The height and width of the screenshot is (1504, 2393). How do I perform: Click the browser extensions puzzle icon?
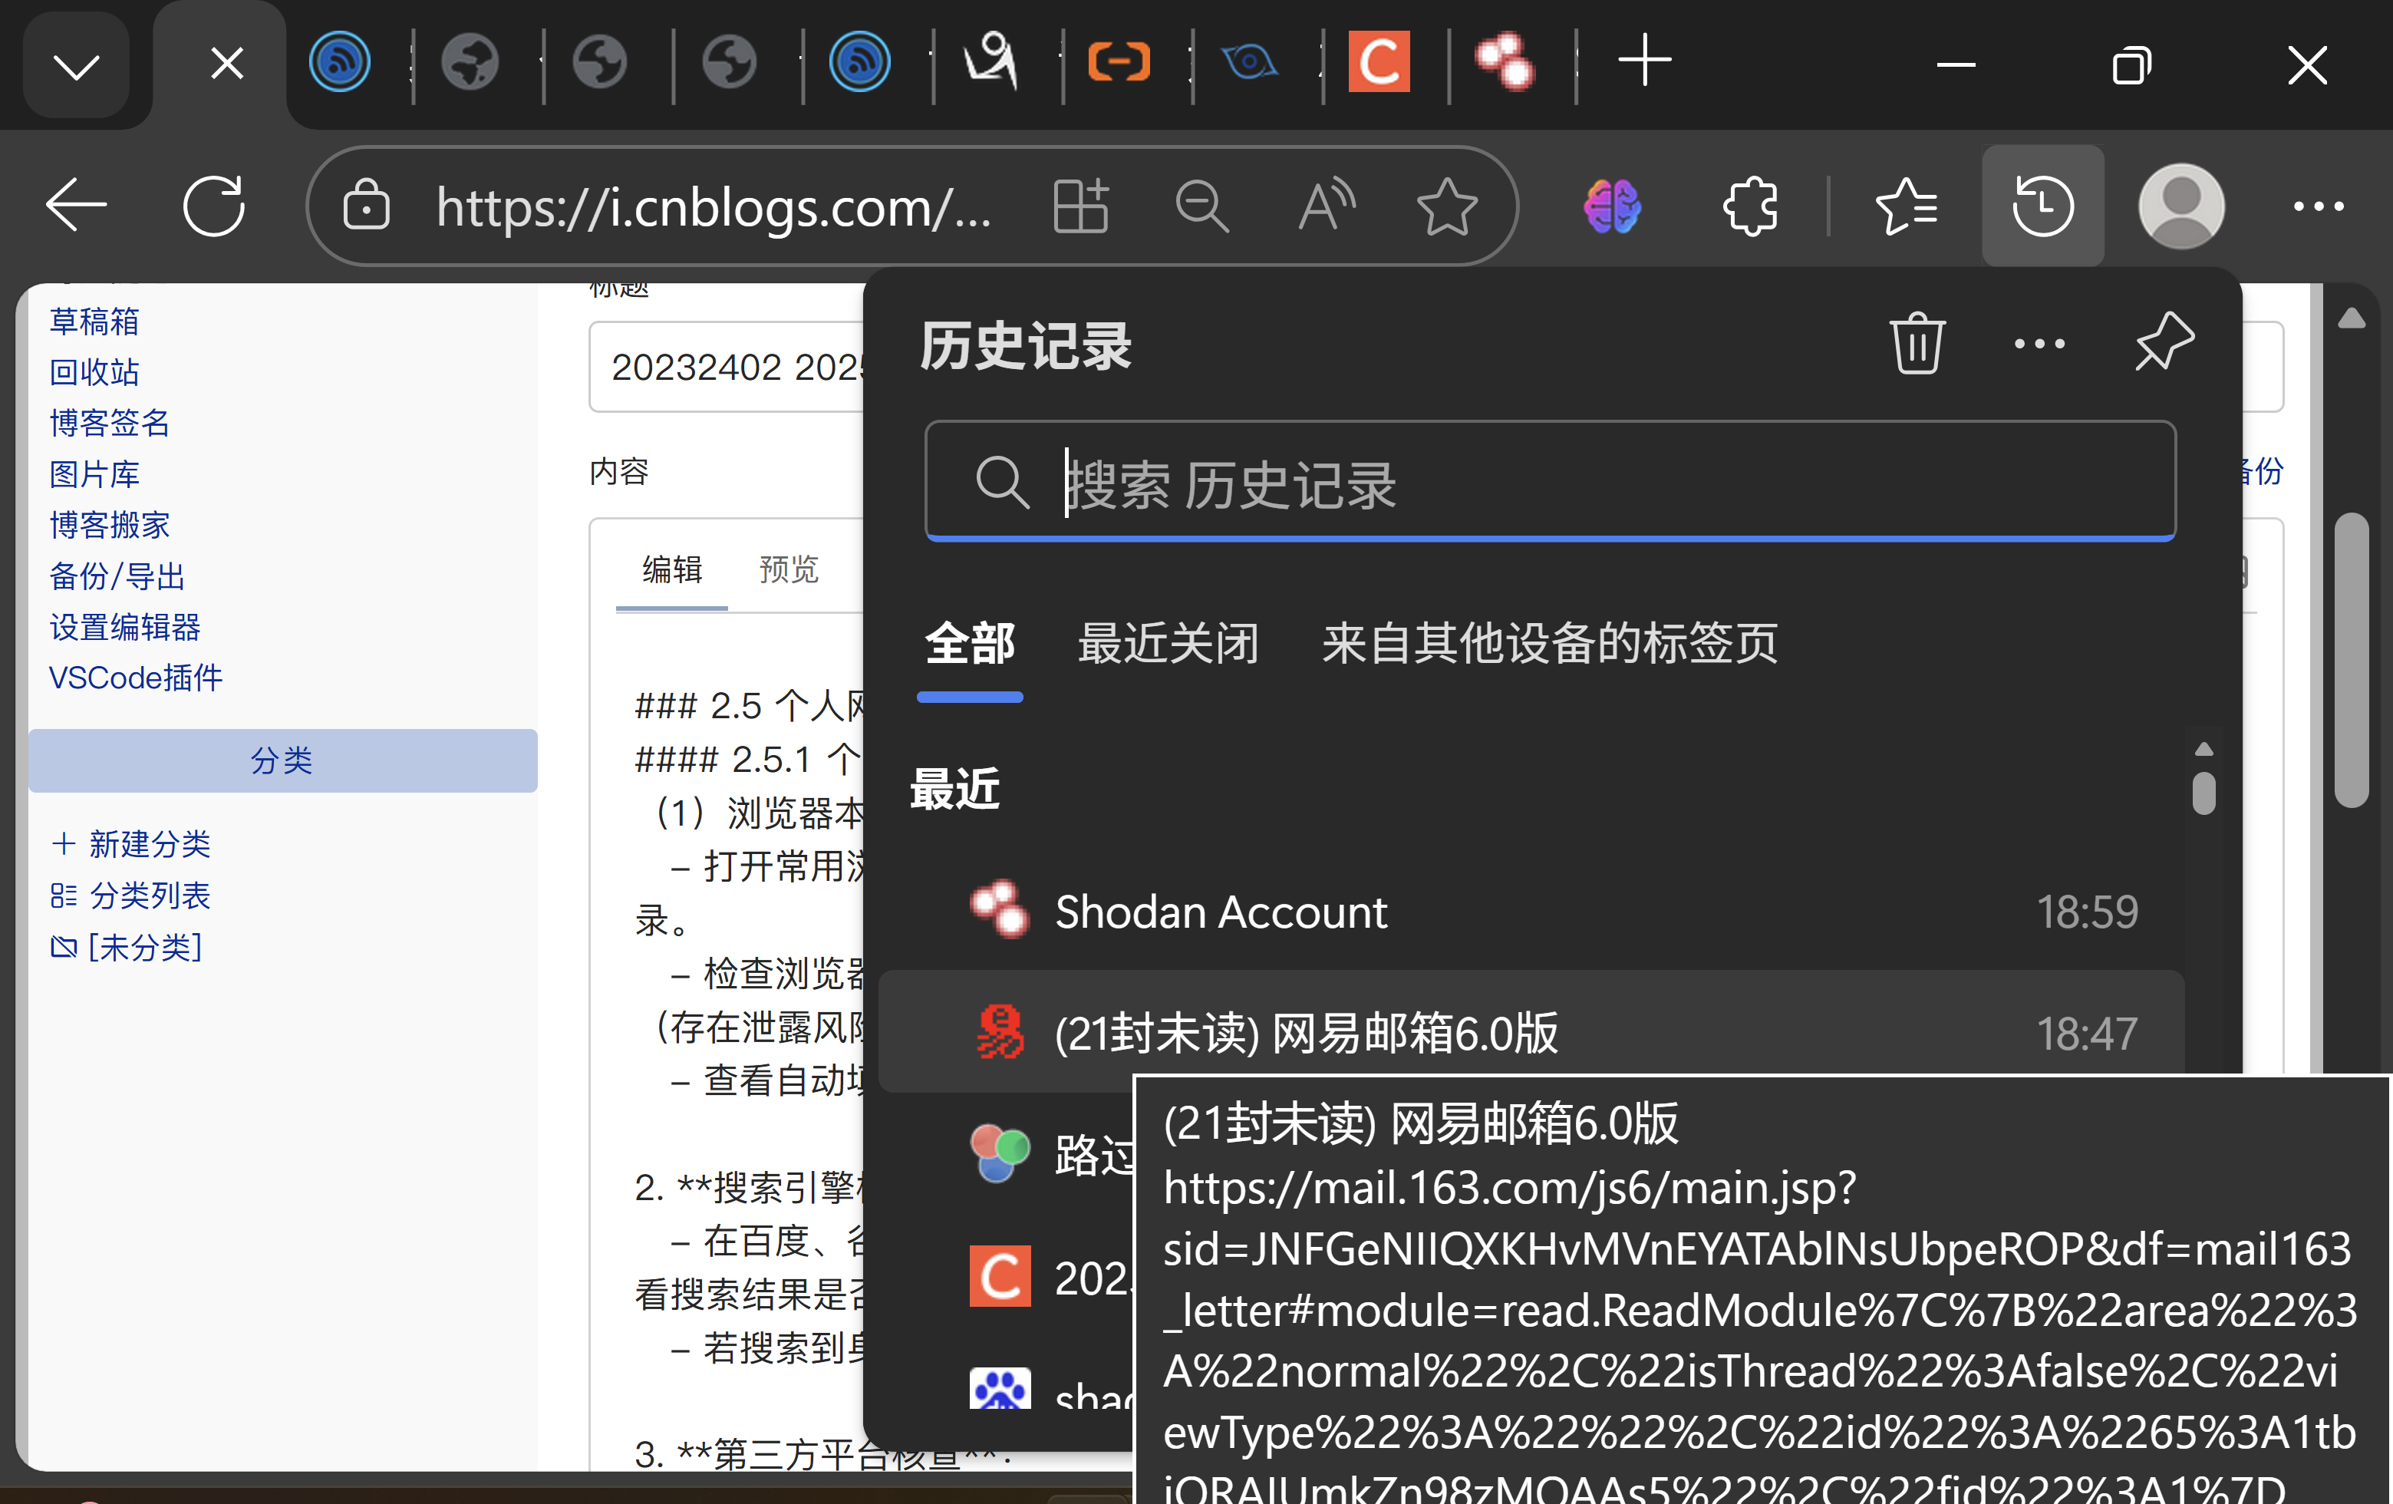(1750, 206)
